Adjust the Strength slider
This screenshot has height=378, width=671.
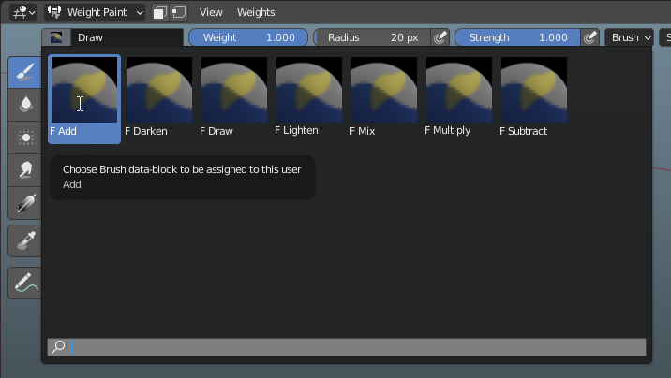518,37
